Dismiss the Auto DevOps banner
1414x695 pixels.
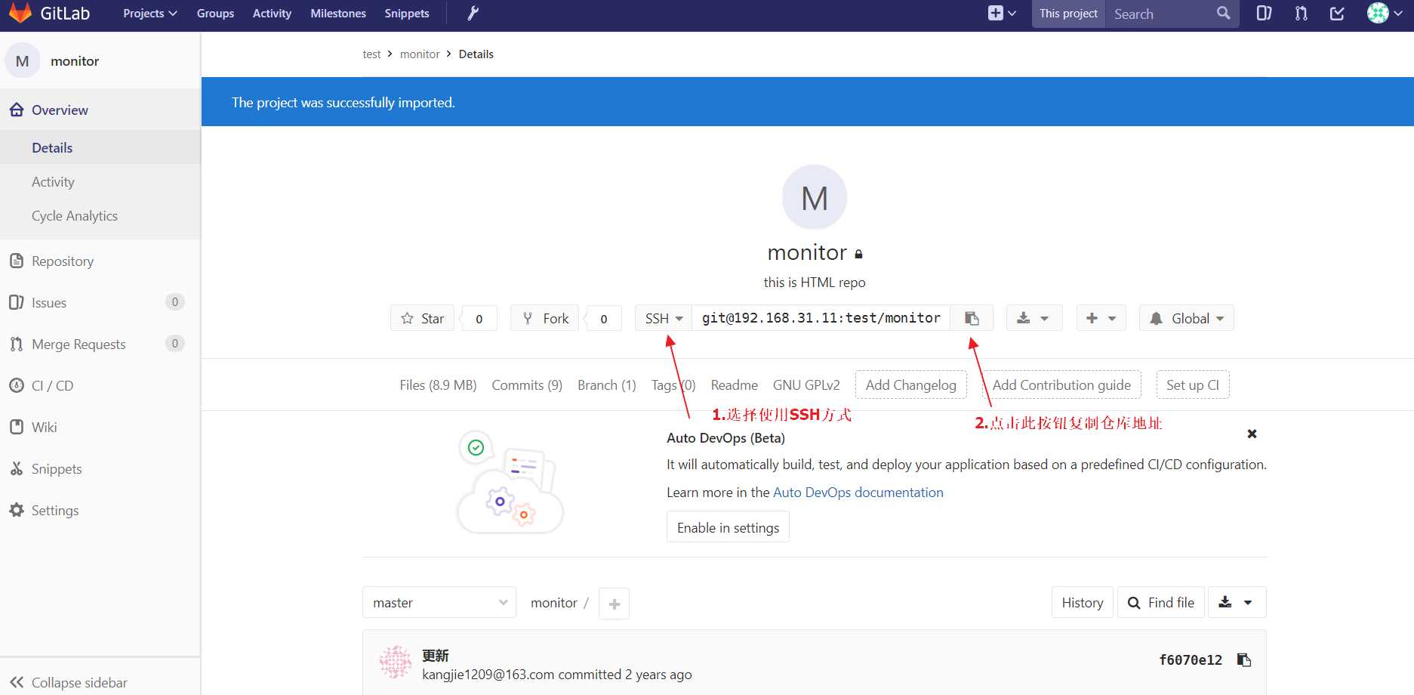1252,434
